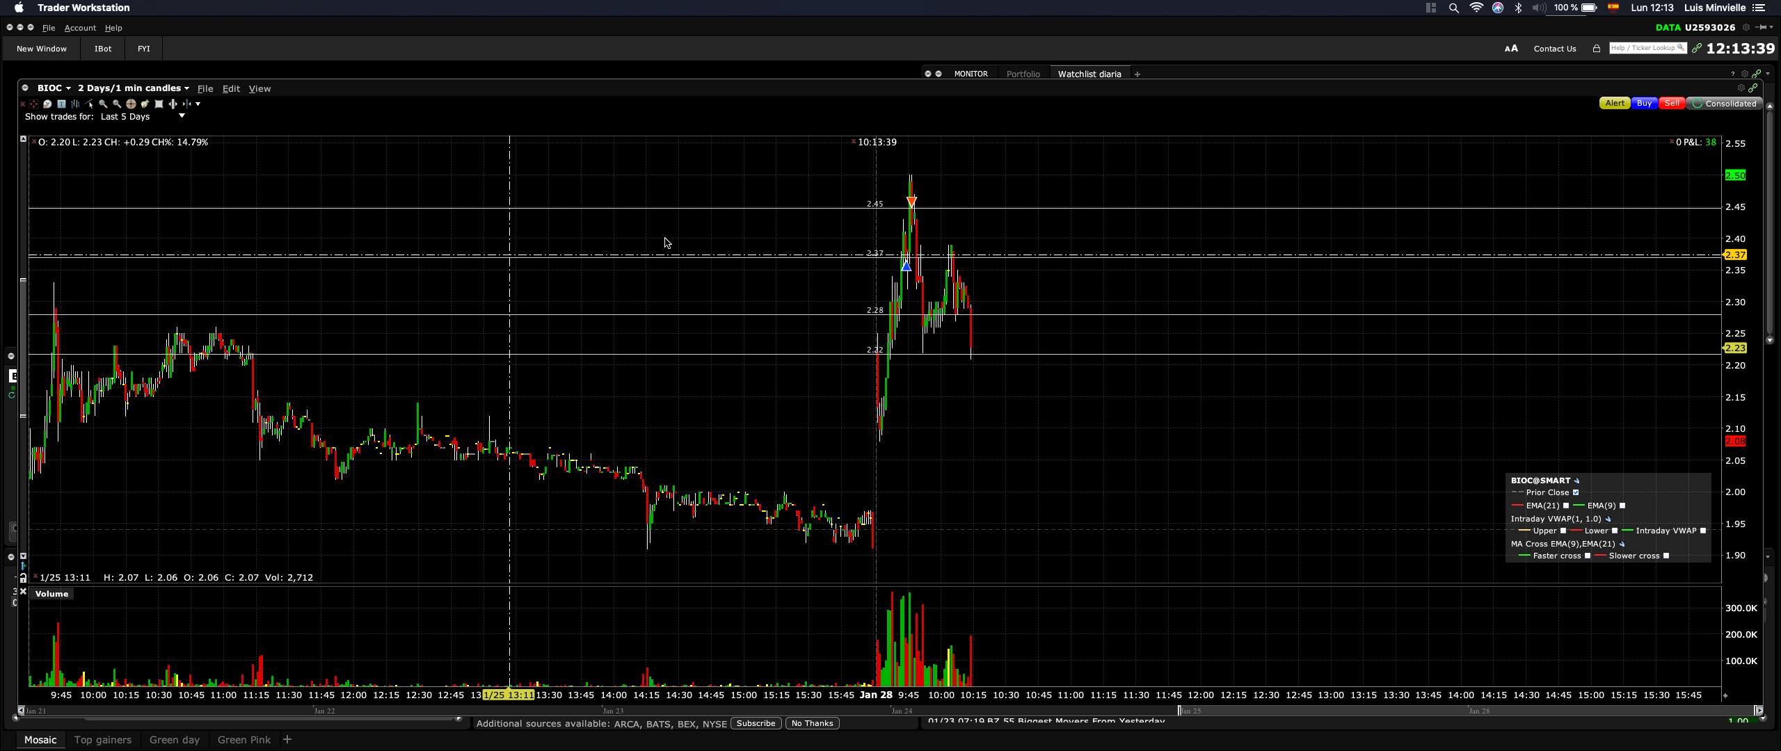Switch to the Portfolio tab
1781x751 pixels.
click(x=1023, y=74)
